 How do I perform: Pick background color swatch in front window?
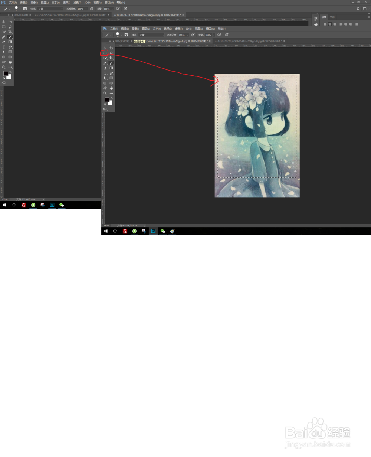pos(111,103)
